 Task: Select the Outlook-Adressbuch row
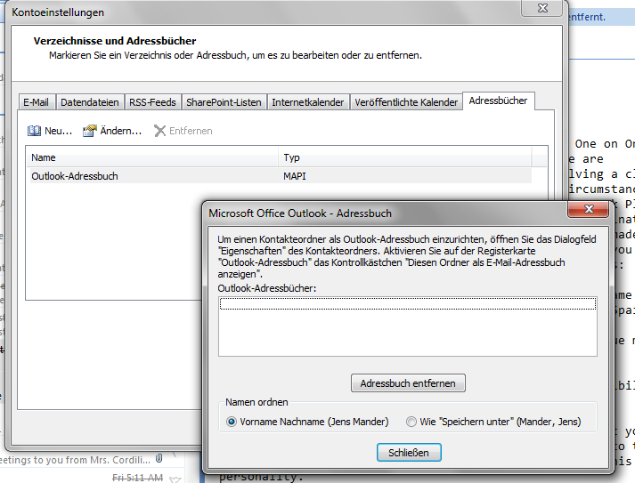coord(281,176)
